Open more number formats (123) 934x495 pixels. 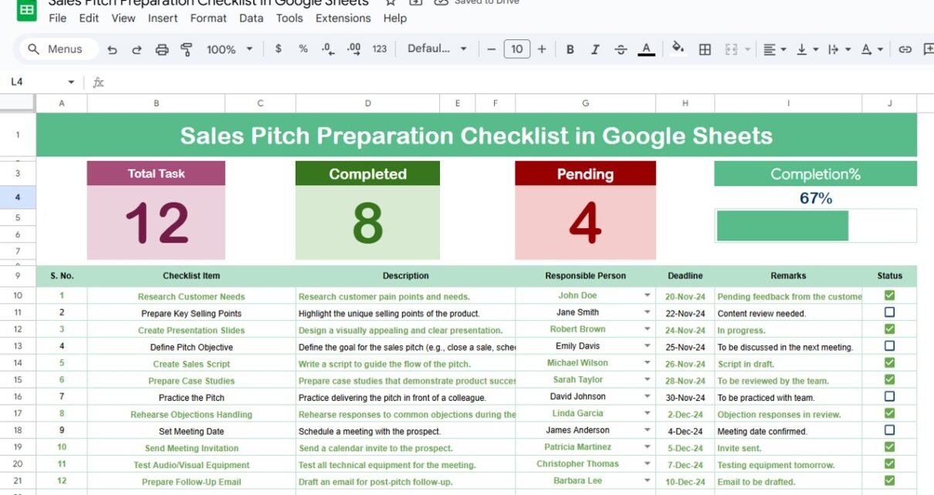[380, 49]
